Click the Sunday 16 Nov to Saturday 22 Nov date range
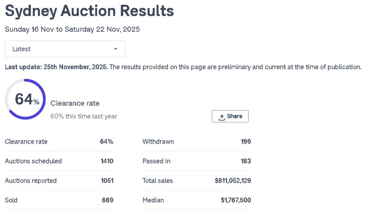Viewport: 372px width, 212px height. coord(72,30)
